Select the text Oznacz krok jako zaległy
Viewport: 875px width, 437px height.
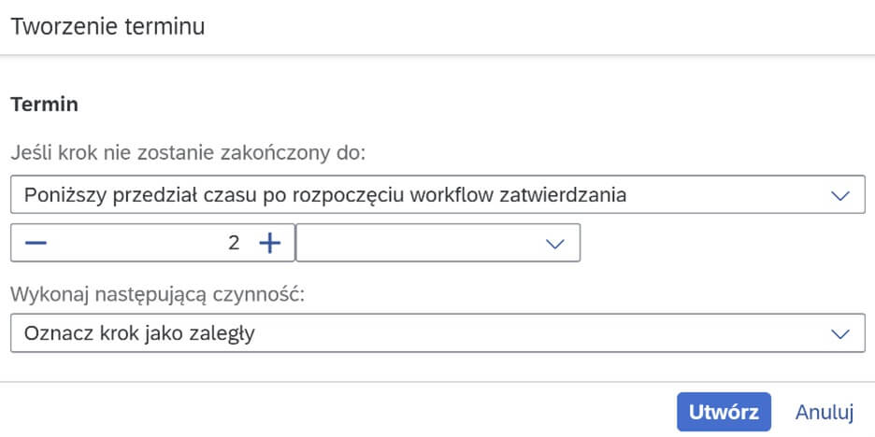[x=139, y=333]
